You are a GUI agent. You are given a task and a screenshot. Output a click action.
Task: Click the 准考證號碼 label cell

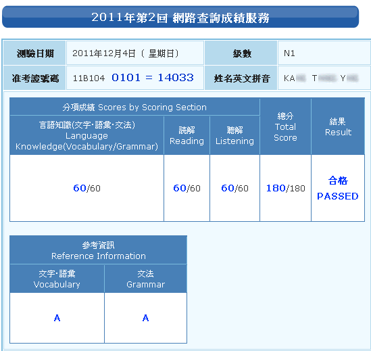click(x=34, y=78)
